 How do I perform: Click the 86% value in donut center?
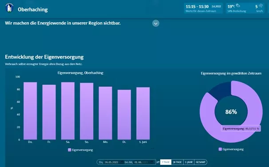click(x=231, y=112)
